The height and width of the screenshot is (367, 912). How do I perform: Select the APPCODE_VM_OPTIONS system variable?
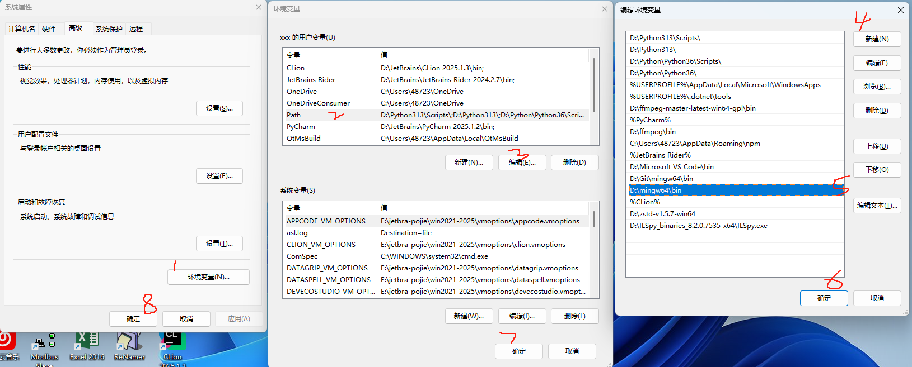pyautogui.click(x=436, y=221)
